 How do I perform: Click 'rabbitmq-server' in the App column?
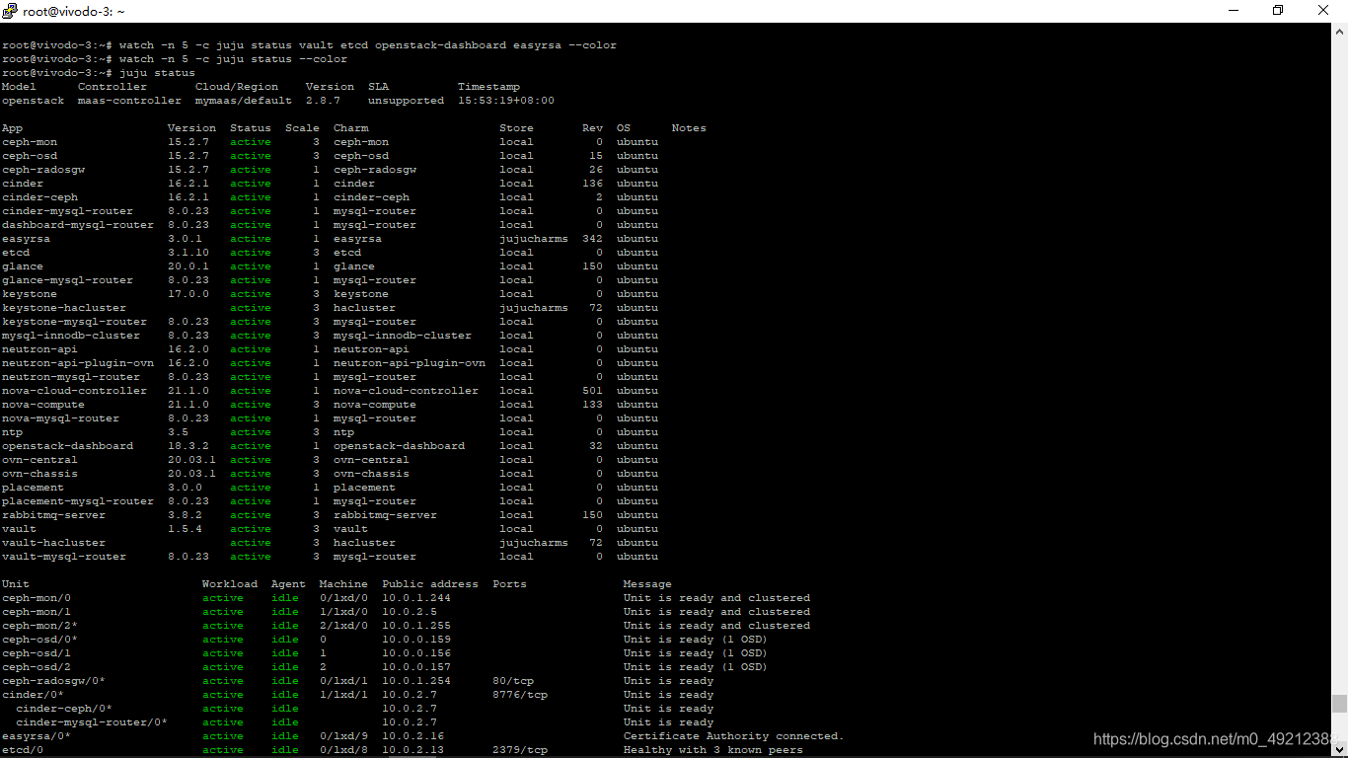(x=53, y=515)
